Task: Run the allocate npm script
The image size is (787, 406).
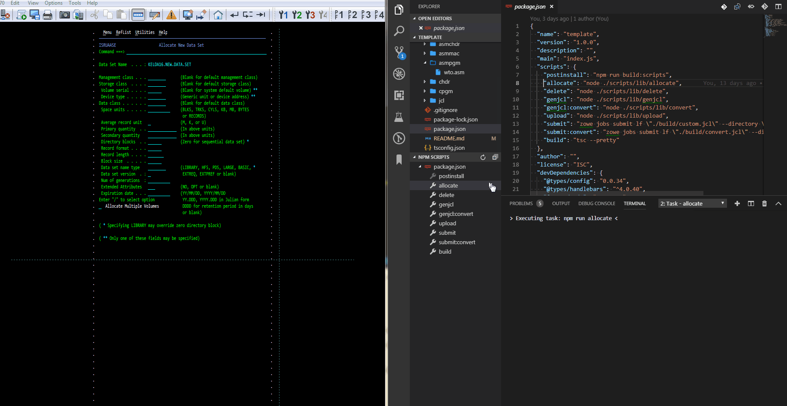Action: click(448, 185)
